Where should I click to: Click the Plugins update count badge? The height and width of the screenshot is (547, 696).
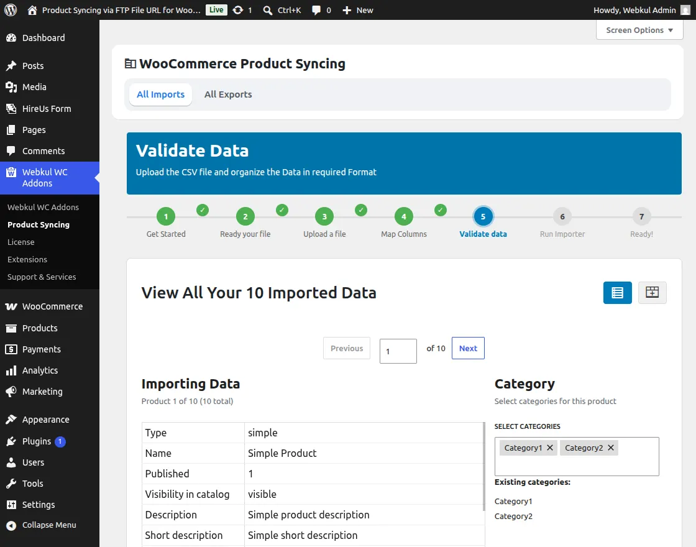[60, 442]
